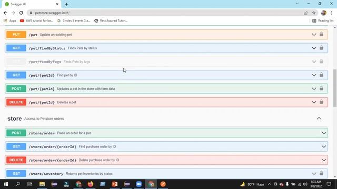337x189 pixels.
Task: Open Chrome profile avatar
Action: [x=323, y=13]
